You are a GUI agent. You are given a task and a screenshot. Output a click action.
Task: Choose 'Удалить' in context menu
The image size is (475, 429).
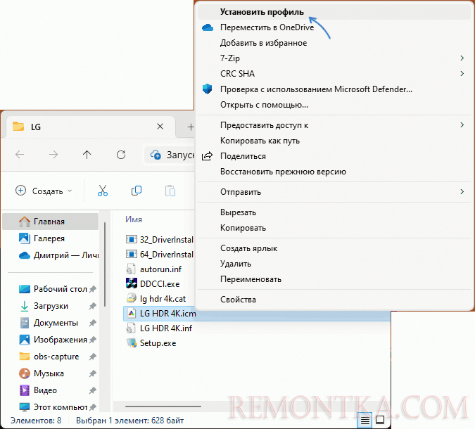(334, 264)
